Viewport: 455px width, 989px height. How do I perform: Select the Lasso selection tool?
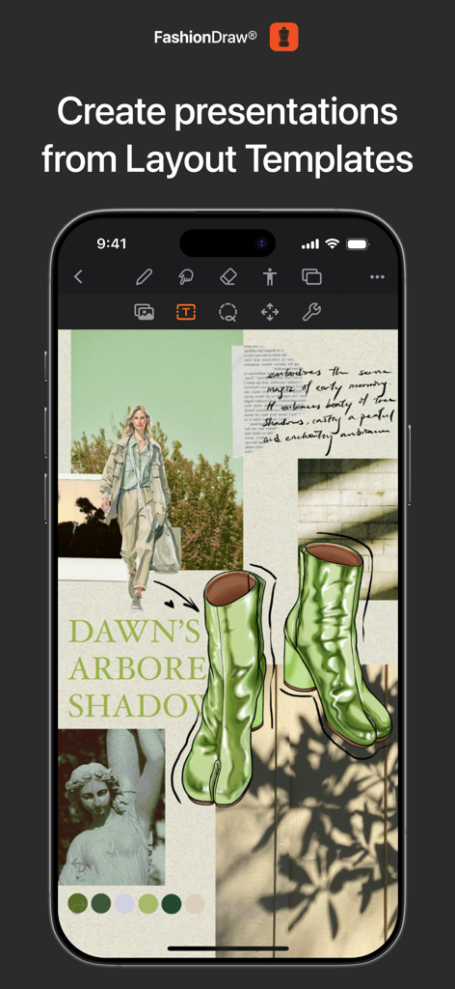227,312
